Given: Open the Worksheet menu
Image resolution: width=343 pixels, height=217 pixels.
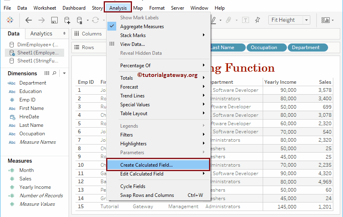Looking at the screenshot, I should click(45, 8).
